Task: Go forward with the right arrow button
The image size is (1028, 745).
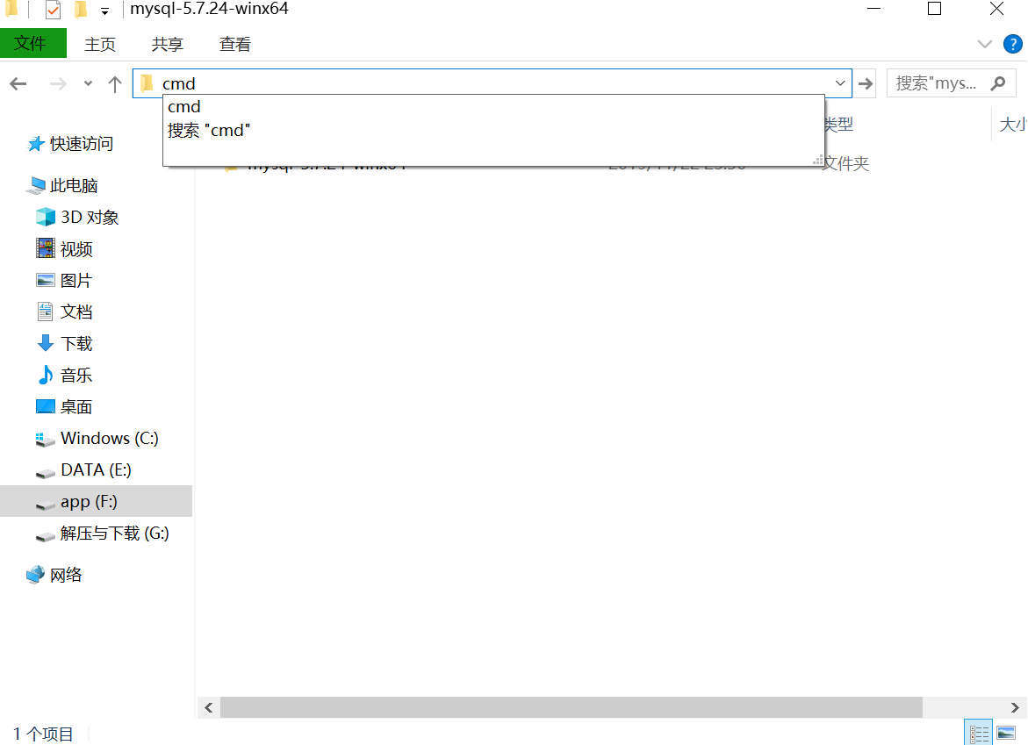Action: (58, 83)
